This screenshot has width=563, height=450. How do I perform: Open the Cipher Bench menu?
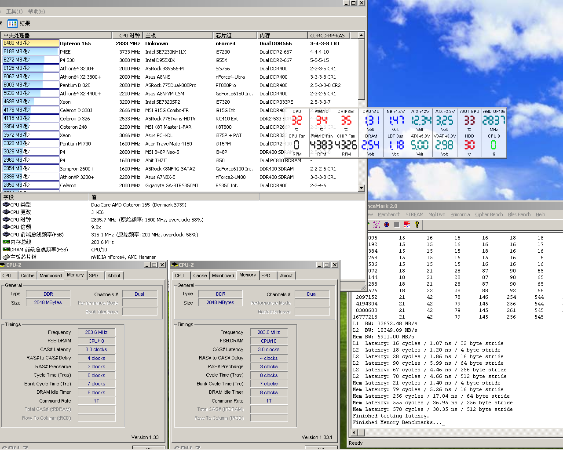pyautogui.click(x=489, y=214)
